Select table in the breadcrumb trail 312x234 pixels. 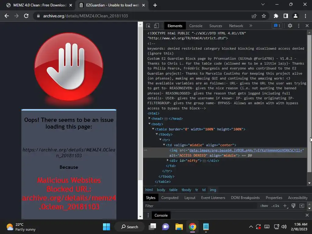[x=173, y=190]
